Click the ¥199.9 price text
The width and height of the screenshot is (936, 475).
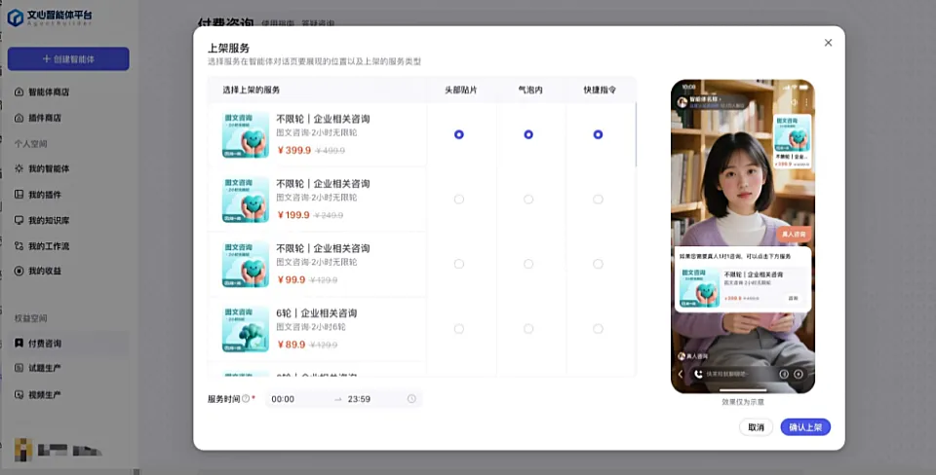(293, 215)
